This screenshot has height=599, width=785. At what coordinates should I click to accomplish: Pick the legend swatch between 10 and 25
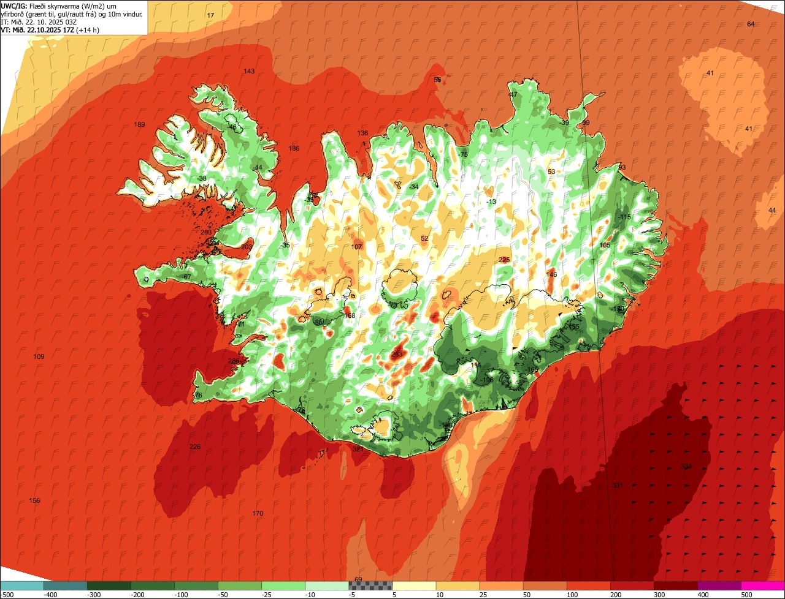point(458,586)
